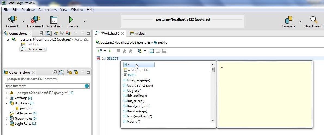Switch to the wlslog editor tab
Viewport: 324px width, 135px height.
(x=137, y=34)
